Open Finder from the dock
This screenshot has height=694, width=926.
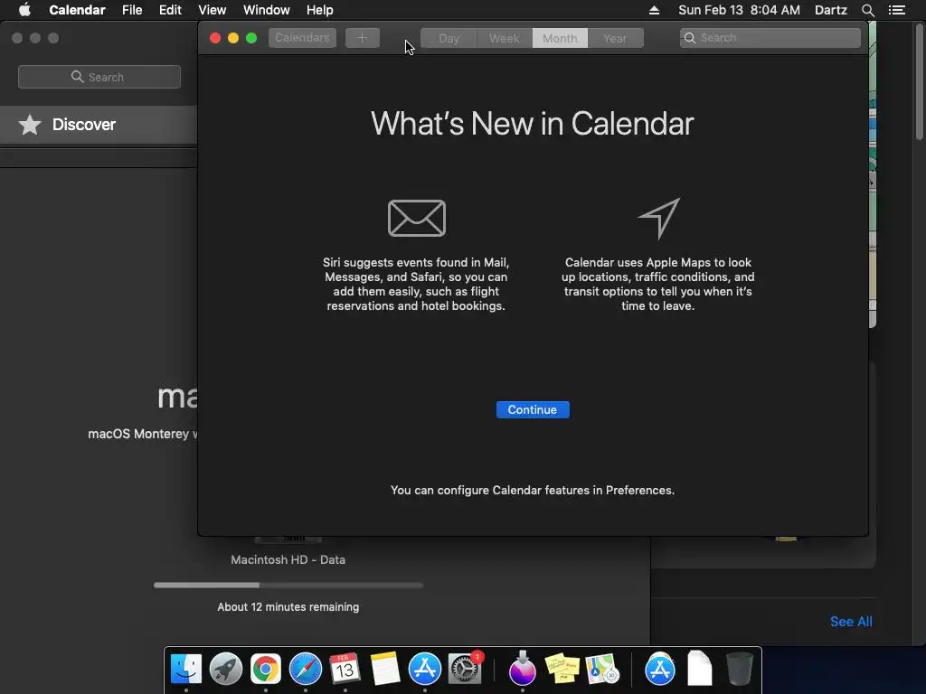coord(186,669)
